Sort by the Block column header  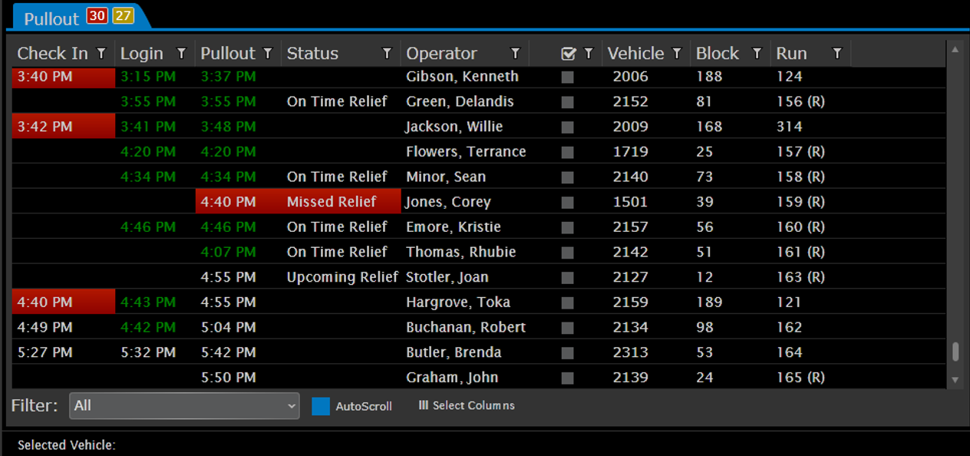[718, 53]
